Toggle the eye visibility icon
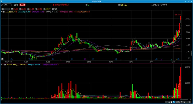 [x=182, y=102]
